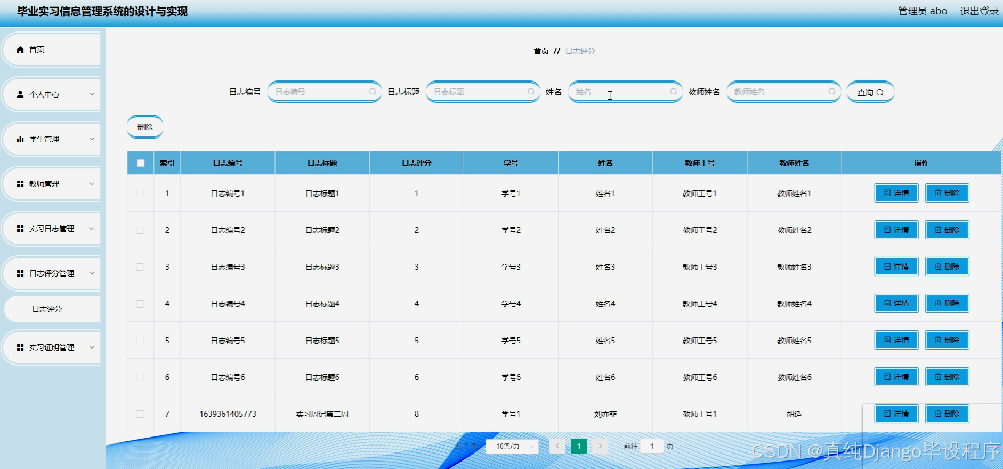Check the checkbox for row 1
This screenshot has width=1003, height=469.
point(140,193)
